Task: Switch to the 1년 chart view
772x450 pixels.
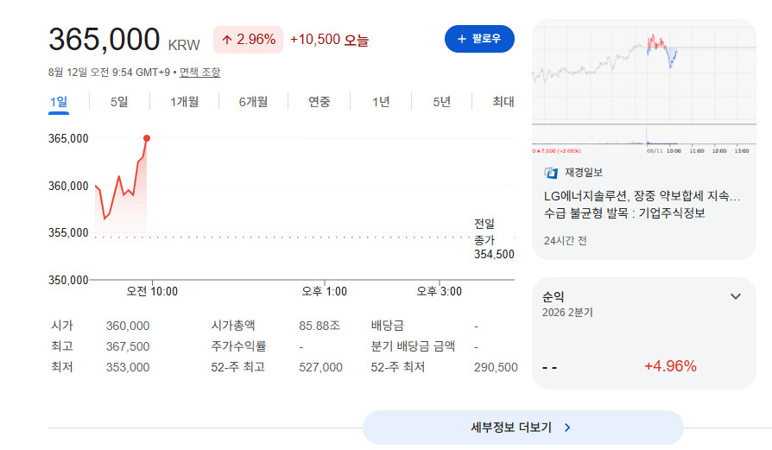Action: 381,102
